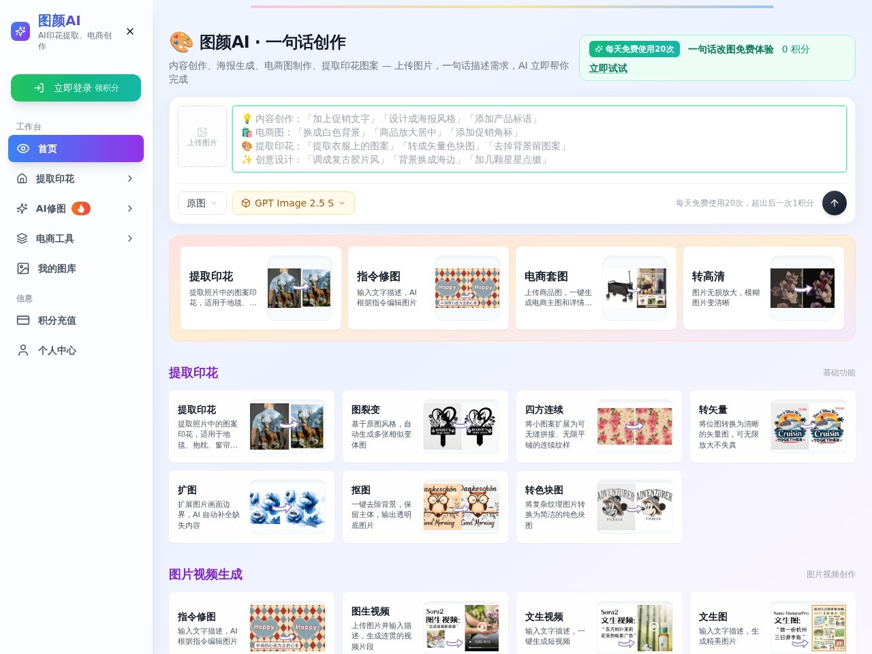872x654 pixels.
Task: Click the layers icon beside 电商工具
Action: [22, 238]
